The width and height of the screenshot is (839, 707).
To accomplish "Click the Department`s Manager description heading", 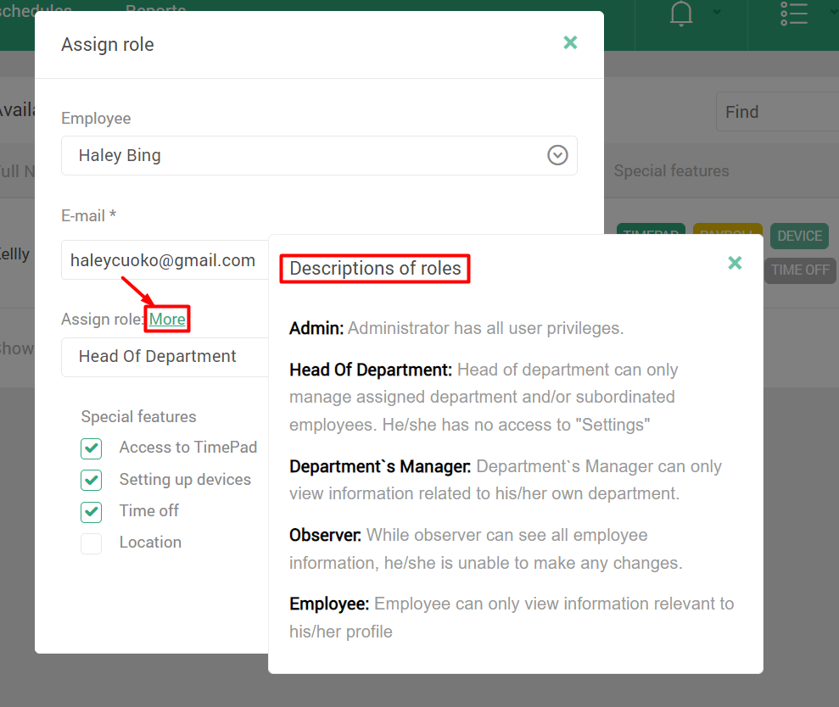I will coord(380,466).
